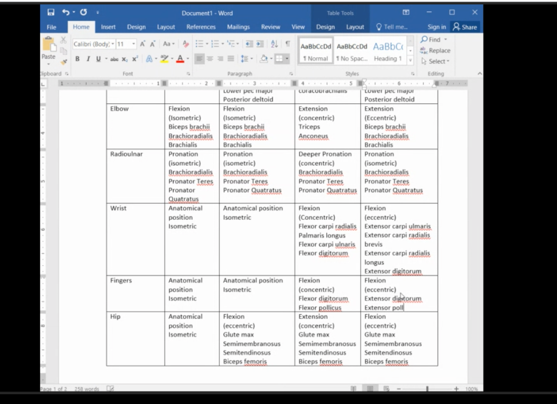This screenshot has width=557, height=404.
Task: Apply yellow text highlight color
Action: click(164, 59)
